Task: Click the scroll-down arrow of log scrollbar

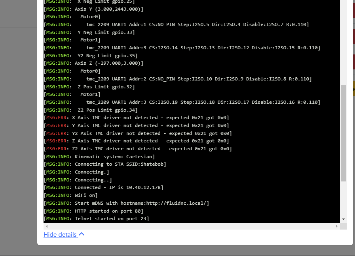Action: pos(343,219)
